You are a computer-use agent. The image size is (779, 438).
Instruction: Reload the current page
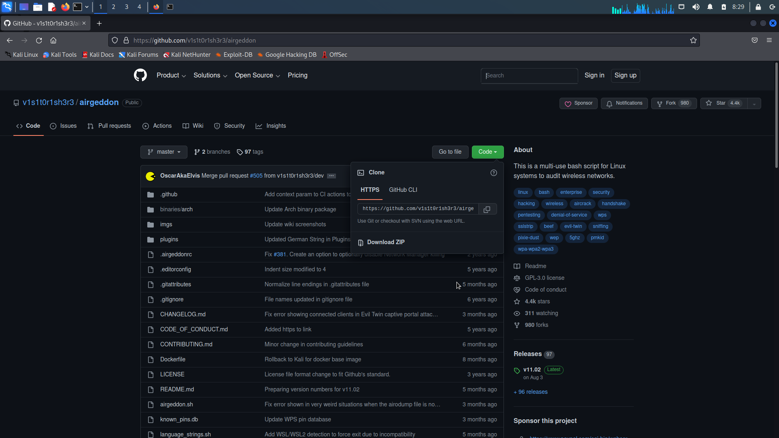coord(39,40)
